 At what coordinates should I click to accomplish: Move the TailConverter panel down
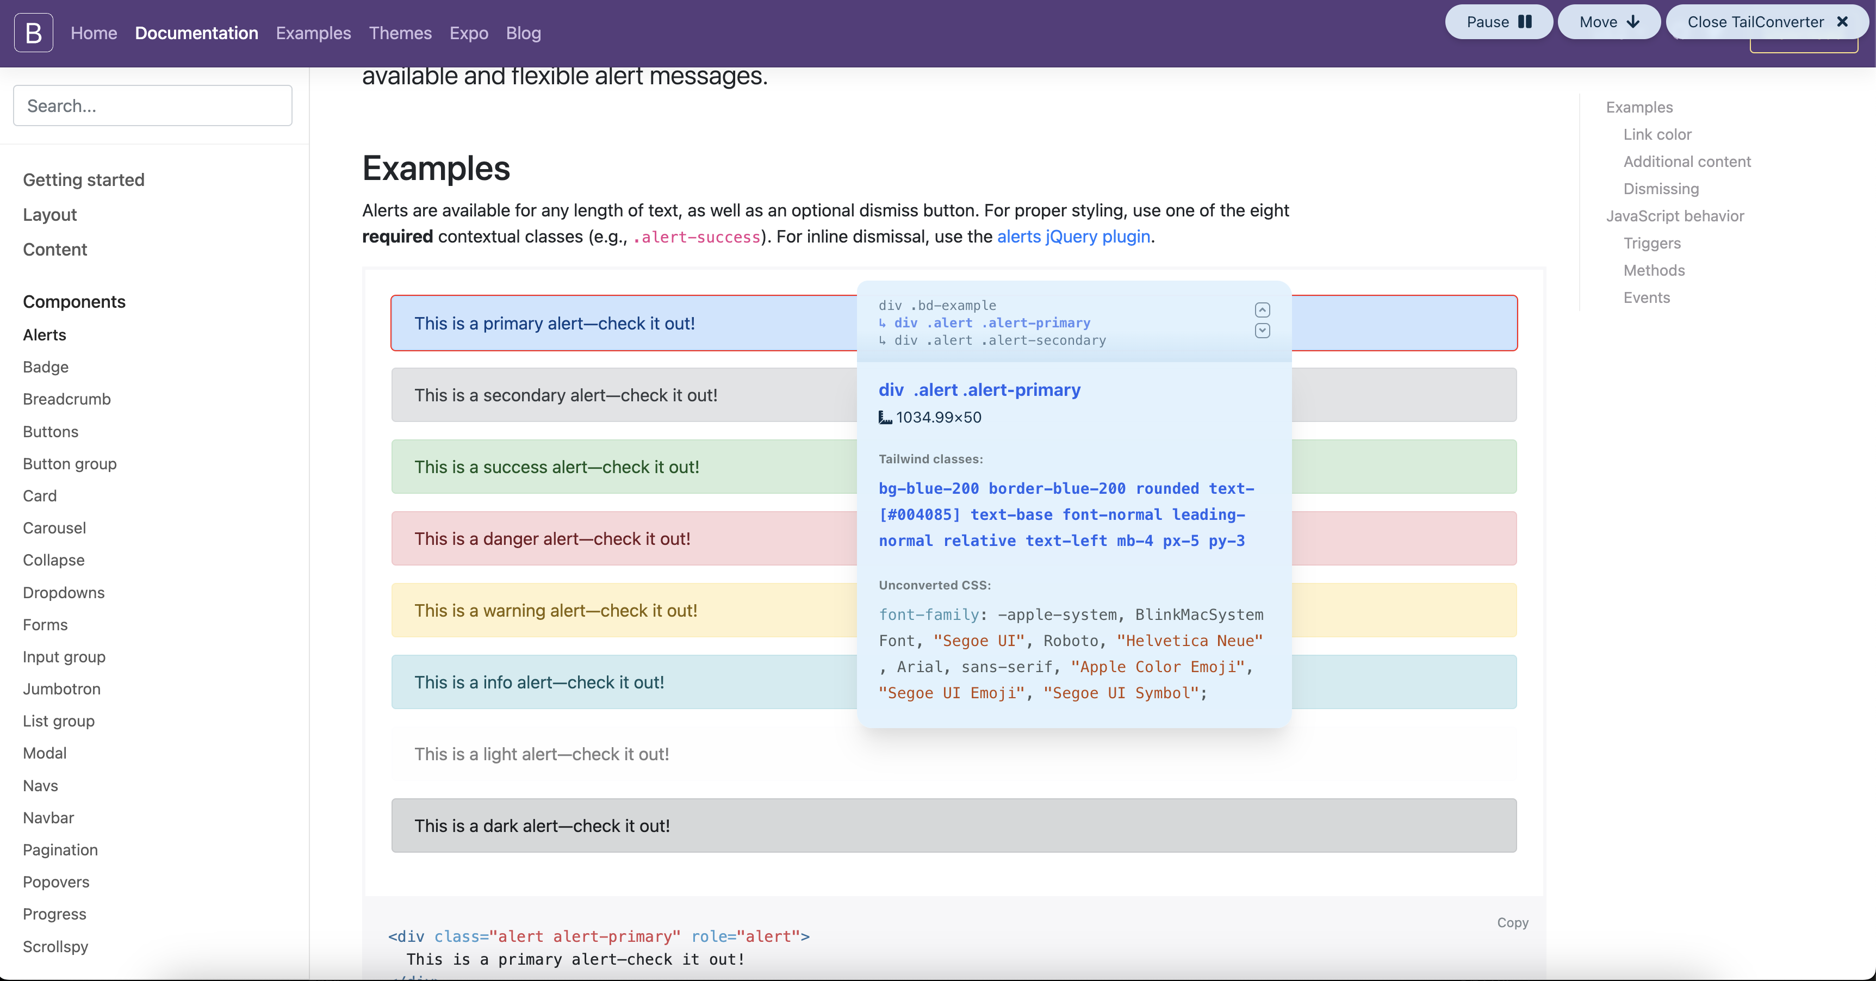1608,22
